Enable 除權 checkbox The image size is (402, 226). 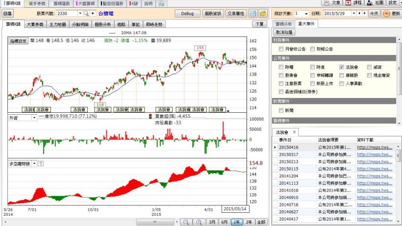coord(281,67)
